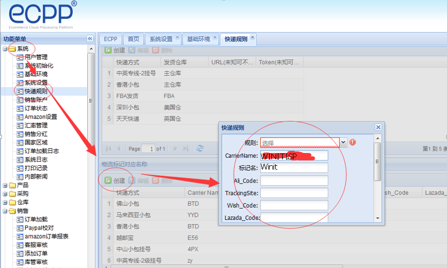The width and height of the screenshot is (447, 268).
Task: Switch to the 首页 tab
Action: [133, 39]
